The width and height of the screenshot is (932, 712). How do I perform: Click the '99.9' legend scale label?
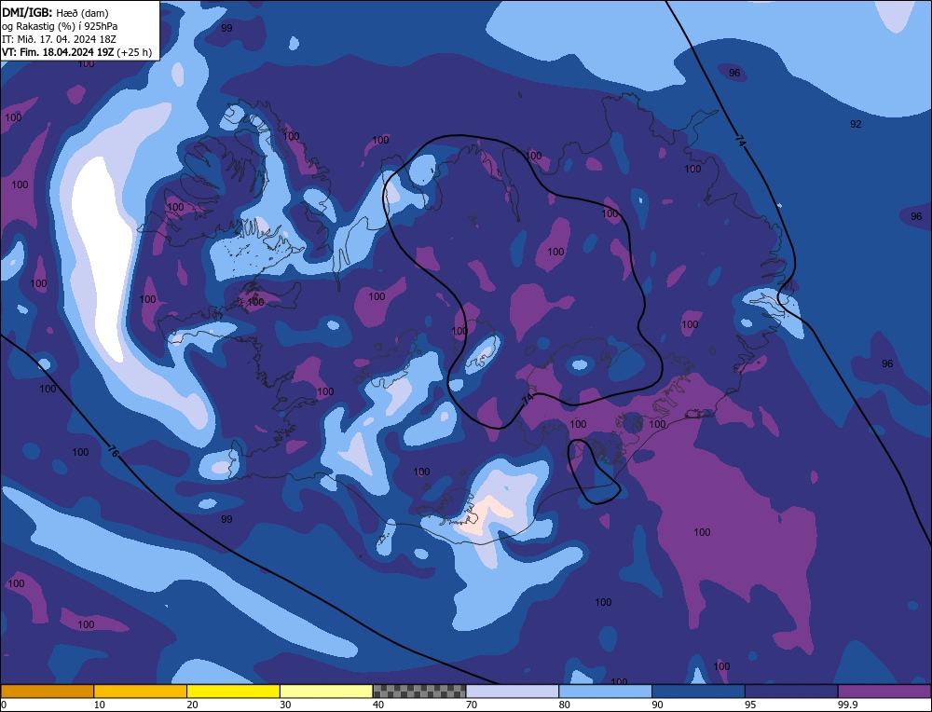[847, 705]
